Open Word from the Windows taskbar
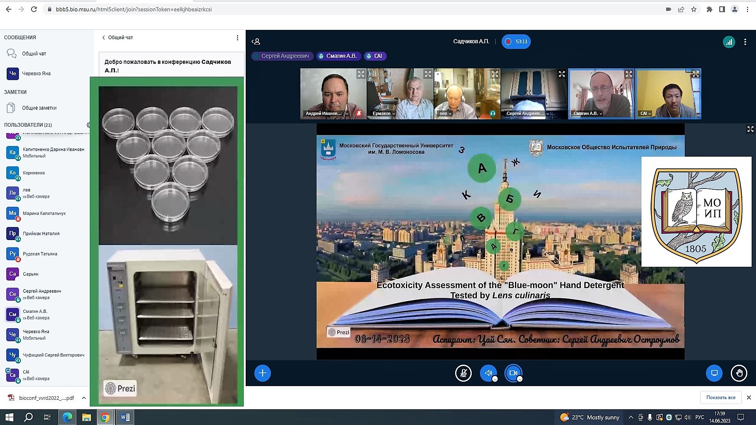Viewport: 756px width, 425px height. pyautogui.click(x=125, y=417)
